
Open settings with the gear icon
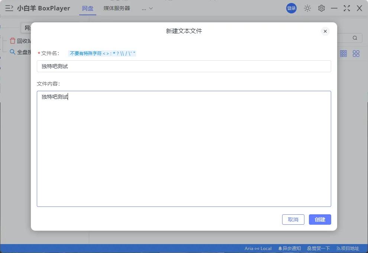[321, 8]
